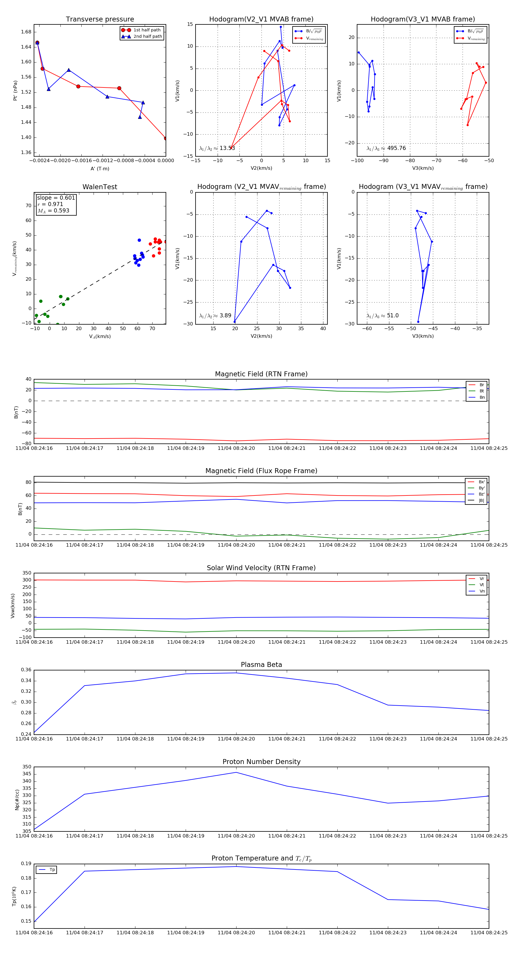This screenshot has width=523, height=959.
Task: Select the Vn legend entry
Action: (x=477, y=591)
